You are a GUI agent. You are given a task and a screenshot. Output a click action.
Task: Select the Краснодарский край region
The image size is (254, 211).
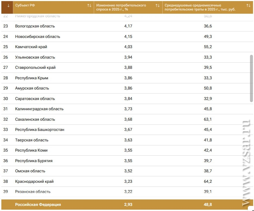(34, 181)
